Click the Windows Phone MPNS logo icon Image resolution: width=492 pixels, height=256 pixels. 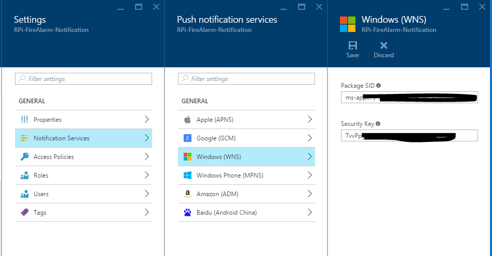[187, 175]
